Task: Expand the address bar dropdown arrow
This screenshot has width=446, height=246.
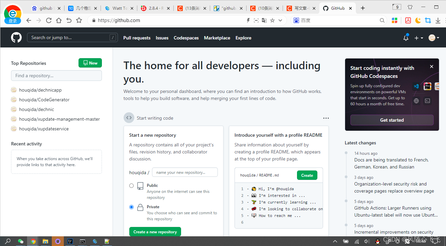Action: point(280,20)
